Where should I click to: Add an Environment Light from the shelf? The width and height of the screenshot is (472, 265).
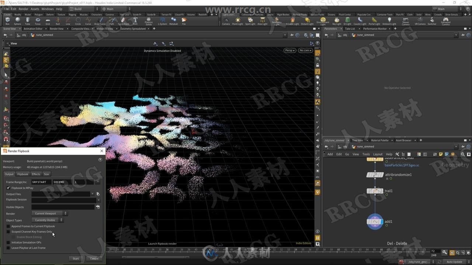click(x=323, y=22)
